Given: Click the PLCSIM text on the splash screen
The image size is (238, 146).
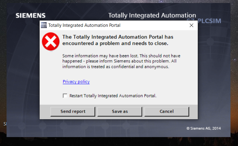Looking at the screenshot, I should [x=209, y=21].
